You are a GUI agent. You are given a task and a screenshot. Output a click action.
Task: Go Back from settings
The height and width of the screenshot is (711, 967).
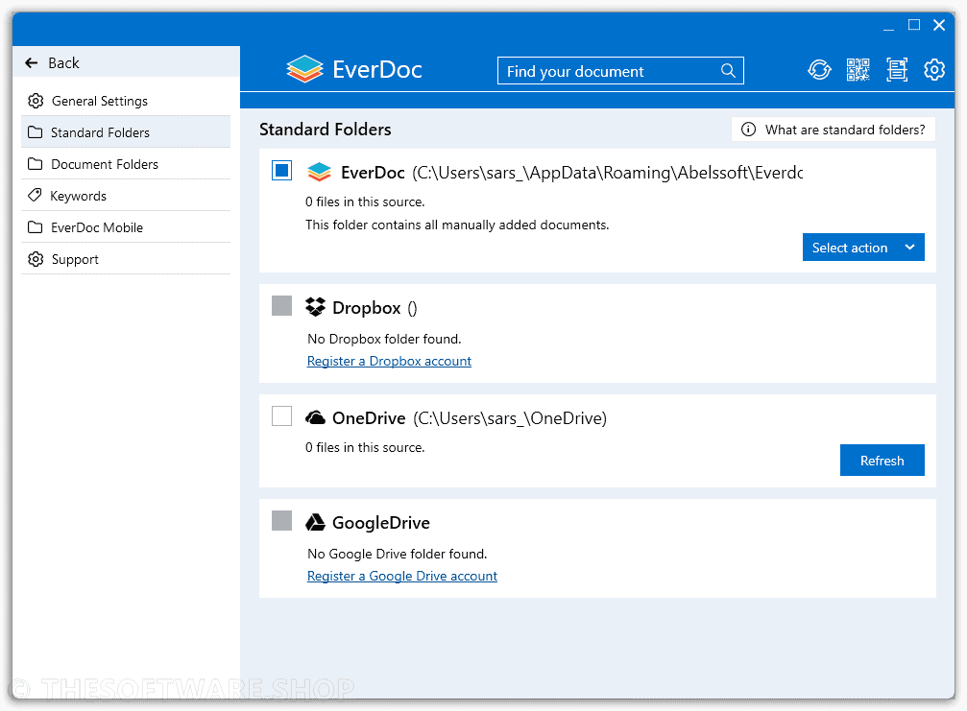point(126,62)
